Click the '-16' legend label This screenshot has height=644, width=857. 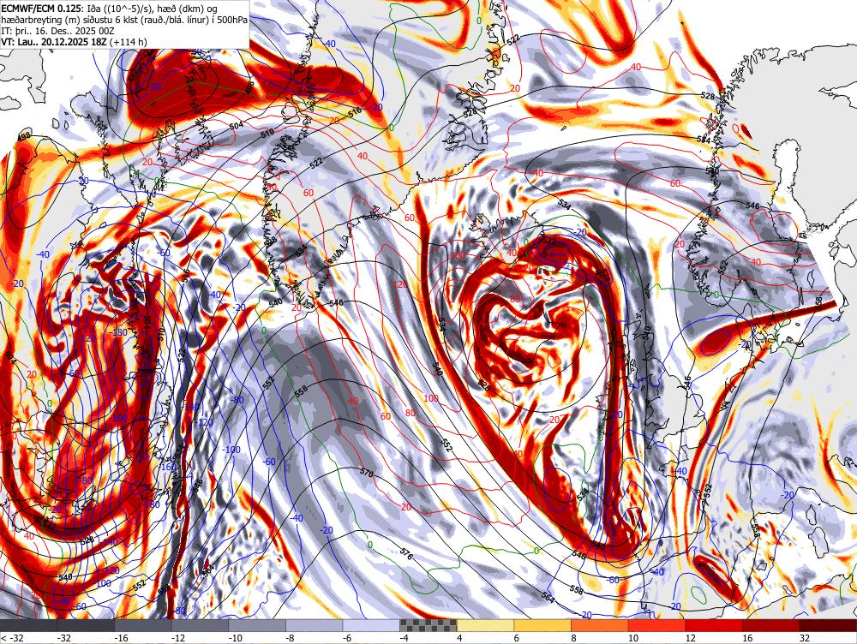click(121, 637)
